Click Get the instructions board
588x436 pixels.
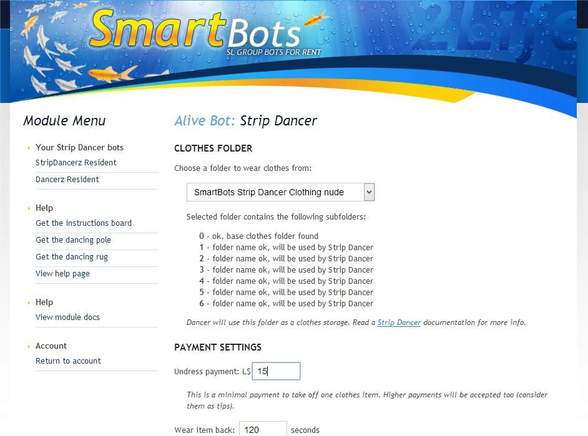[x=84, y=223]
